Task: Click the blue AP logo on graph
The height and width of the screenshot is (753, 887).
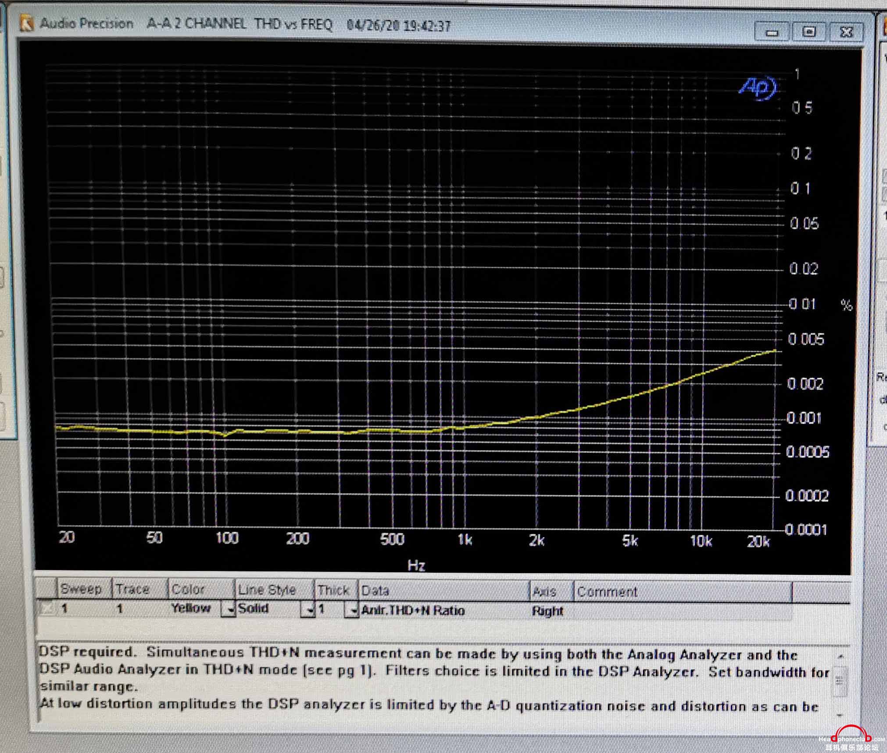Action: click(758, 88)
